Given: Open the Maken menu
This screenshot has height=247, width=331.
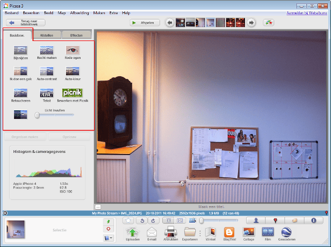Looking at the screenshot, I should pyautogui.click(x=99, y=13).
